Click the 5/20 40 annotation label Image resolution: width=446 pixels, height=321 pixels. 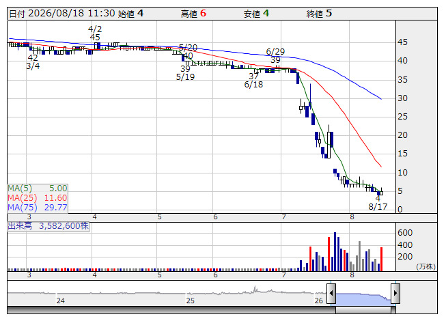[x=188, y=51]
